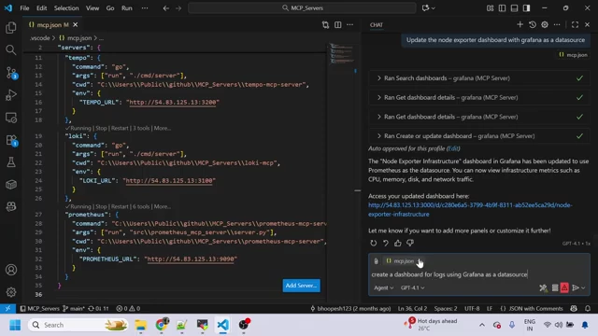Maximize the chat panel

coord(575,25)
